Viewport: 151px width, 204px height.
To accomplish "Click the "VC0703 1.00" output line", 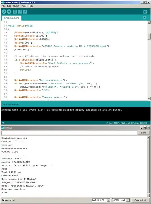I will [10, 152].
